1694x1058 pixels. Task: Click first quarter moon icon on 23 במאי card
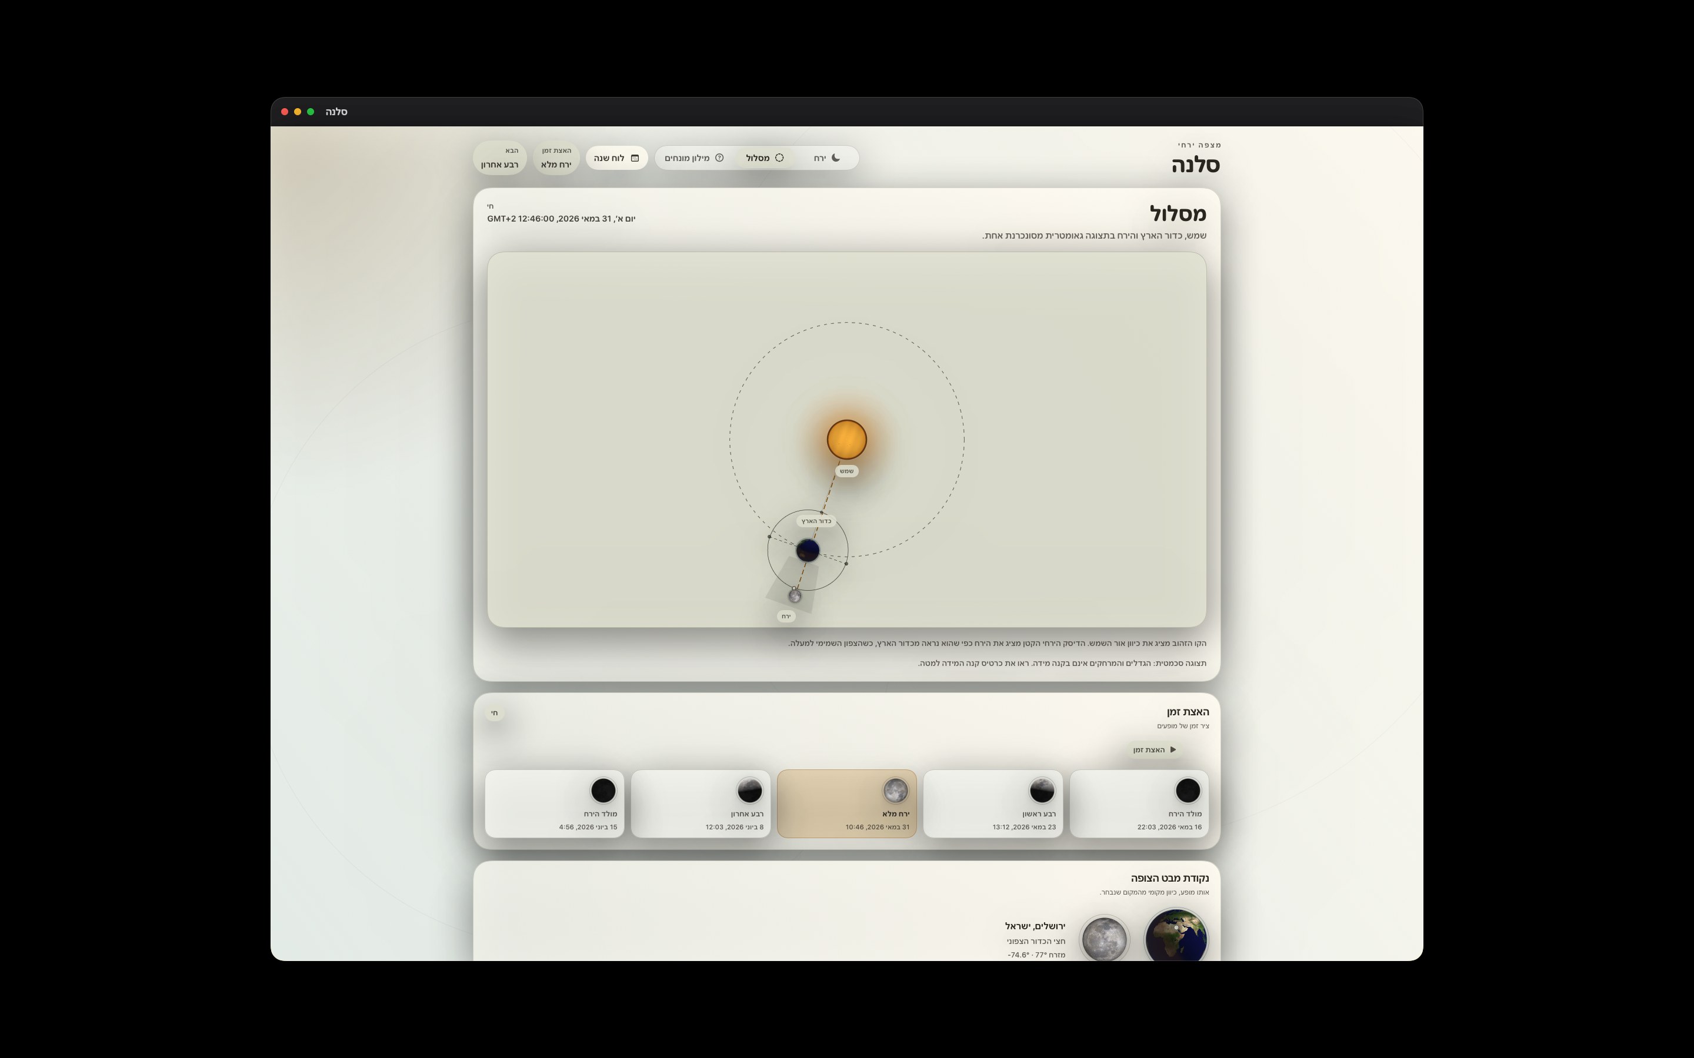pyautogui.click(x=1042, y=791)
